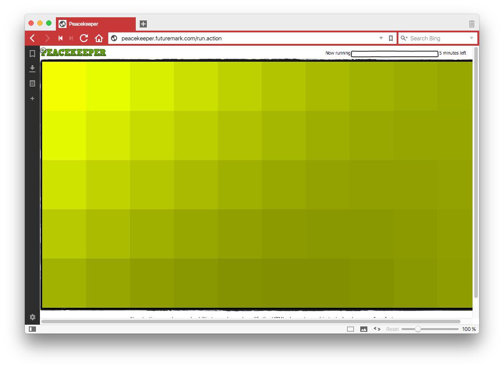Go back to the previous page
Screen dimensions: 504x369
click(x=32, y=38)
